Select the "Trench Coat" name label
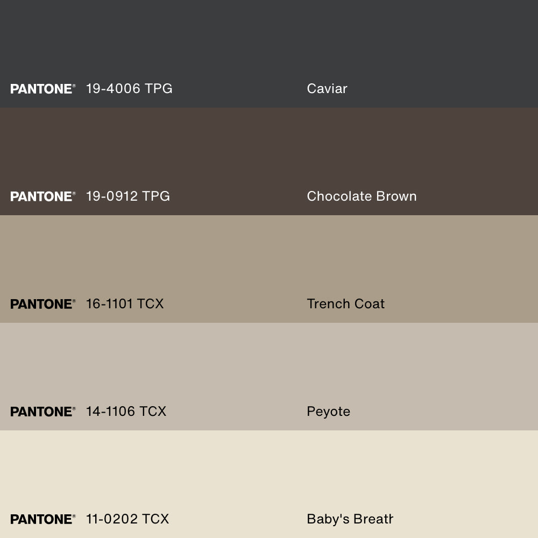 point(345,304)
